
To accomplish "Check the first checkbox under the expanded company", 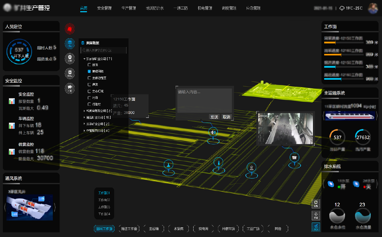I will tap(89, 65).
